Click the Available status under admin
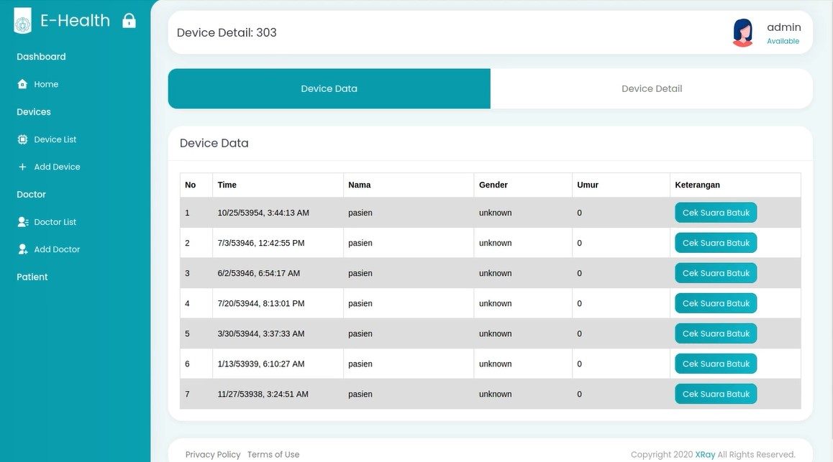Screen dimensions: 833x462 pos(783,41)
